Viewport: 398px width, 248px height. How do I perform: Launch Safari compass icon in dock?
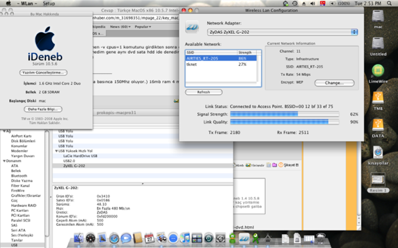[x=114, y=238]
